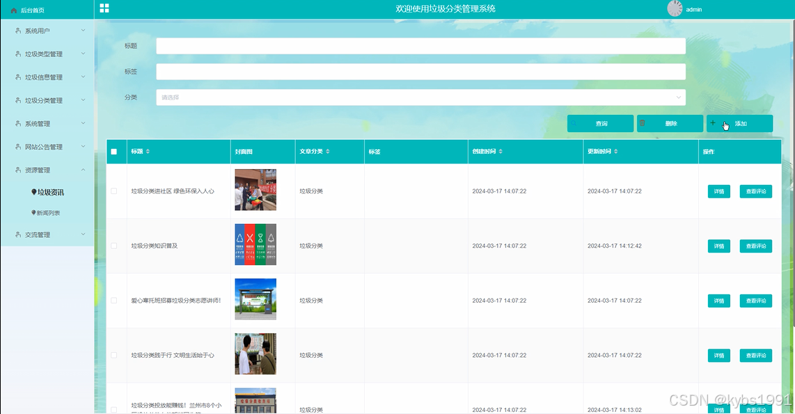This screenshot has width=795, height=414.
Task: Click the pin icon beside 新闻列表
Action: [33, 213]
